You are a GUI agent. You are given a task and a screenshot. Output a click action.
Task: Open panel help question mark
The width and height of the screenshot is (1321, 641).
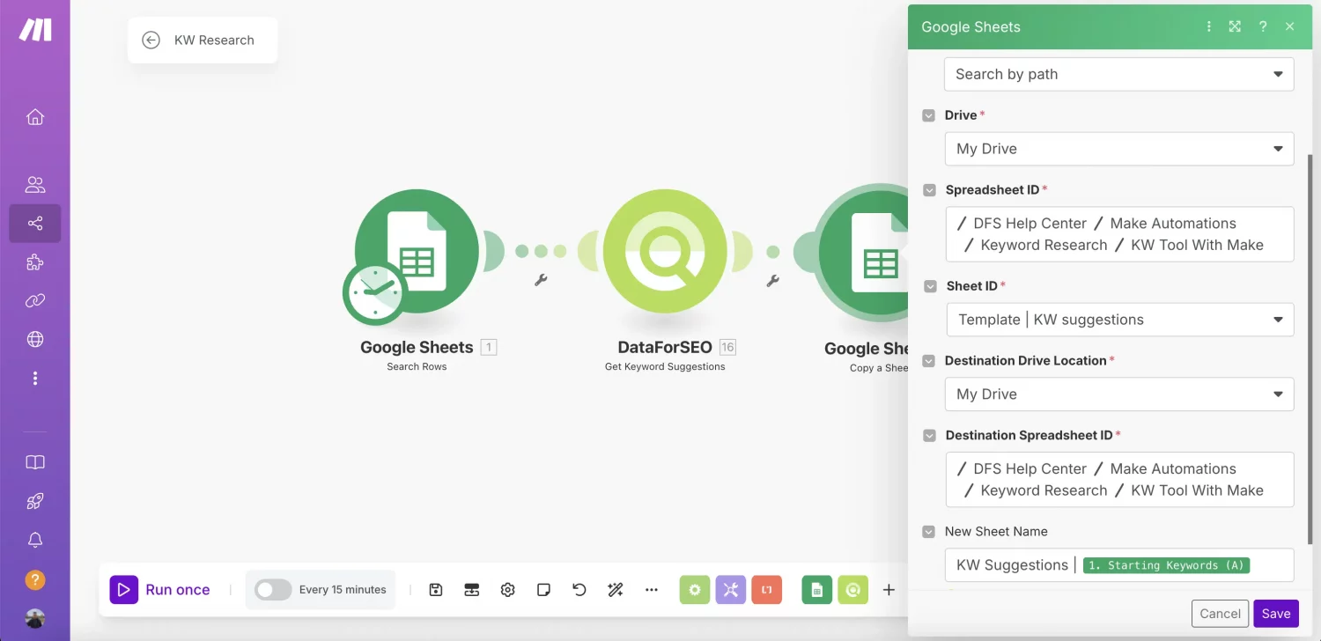click(1263, 26)
